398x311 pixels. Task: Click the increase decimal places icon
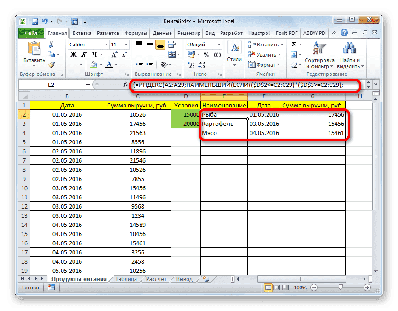pyautogui.click(x=190, y=63)
